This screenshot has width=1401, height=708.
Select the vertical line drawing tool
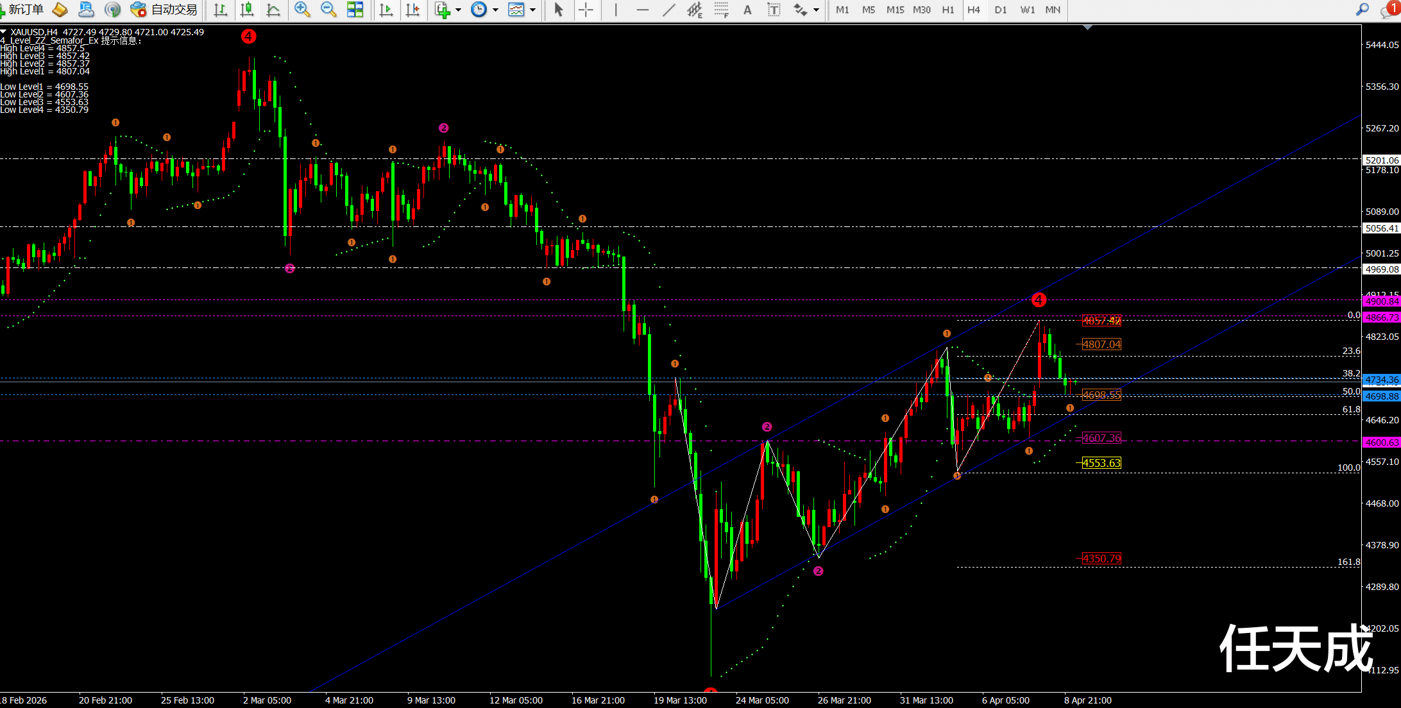[616, 10]
